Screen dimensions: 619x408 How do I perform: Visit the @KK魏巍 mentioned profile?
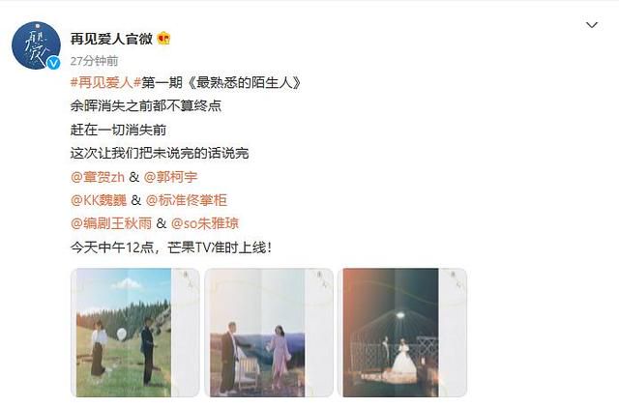coord(99,200)
